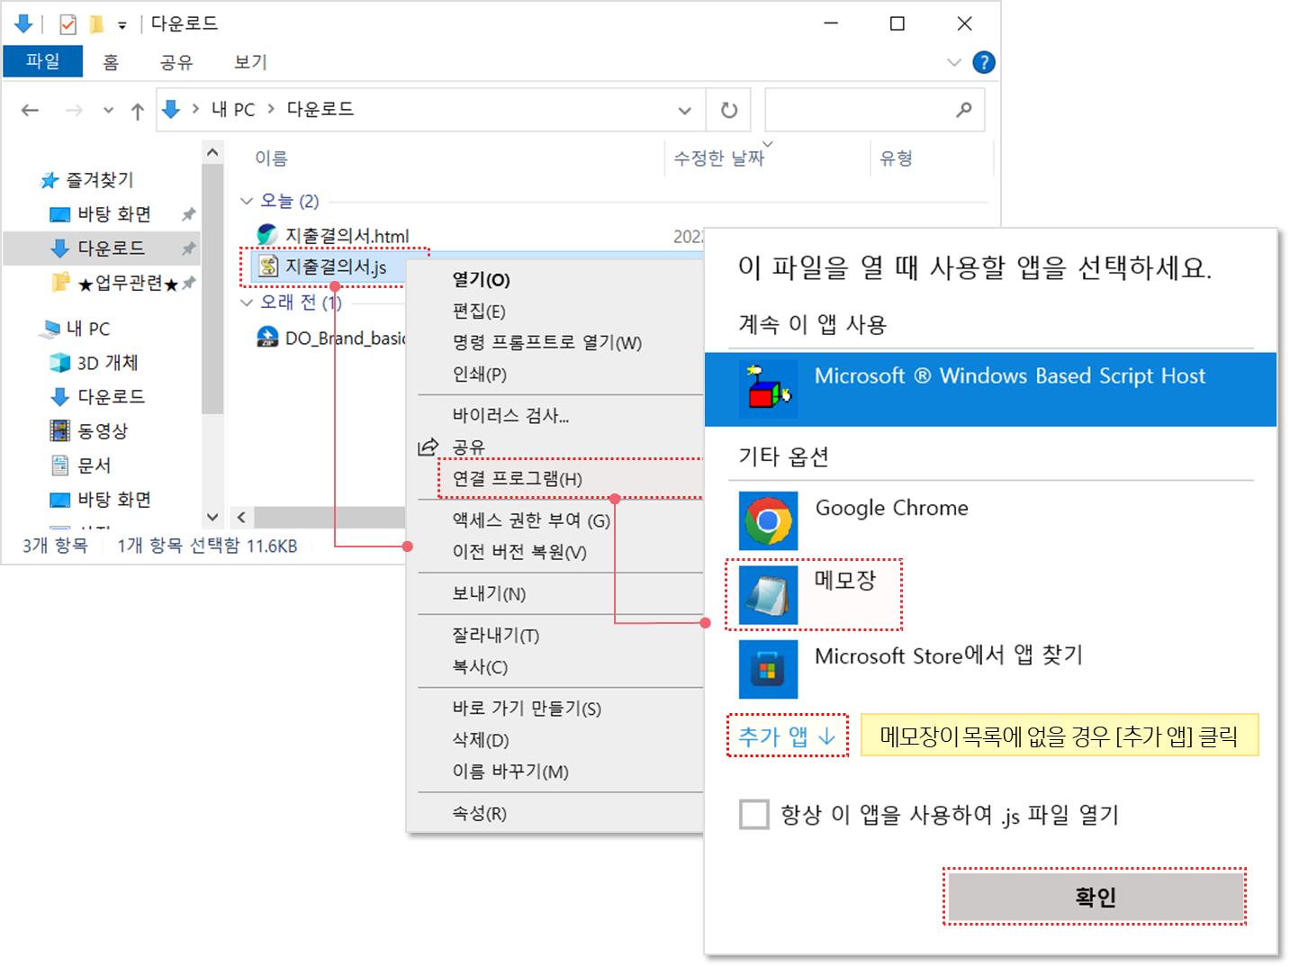Click the blue help question mark icon
This screenshot has height=967, width=1290.
click(x=984, y=62)
